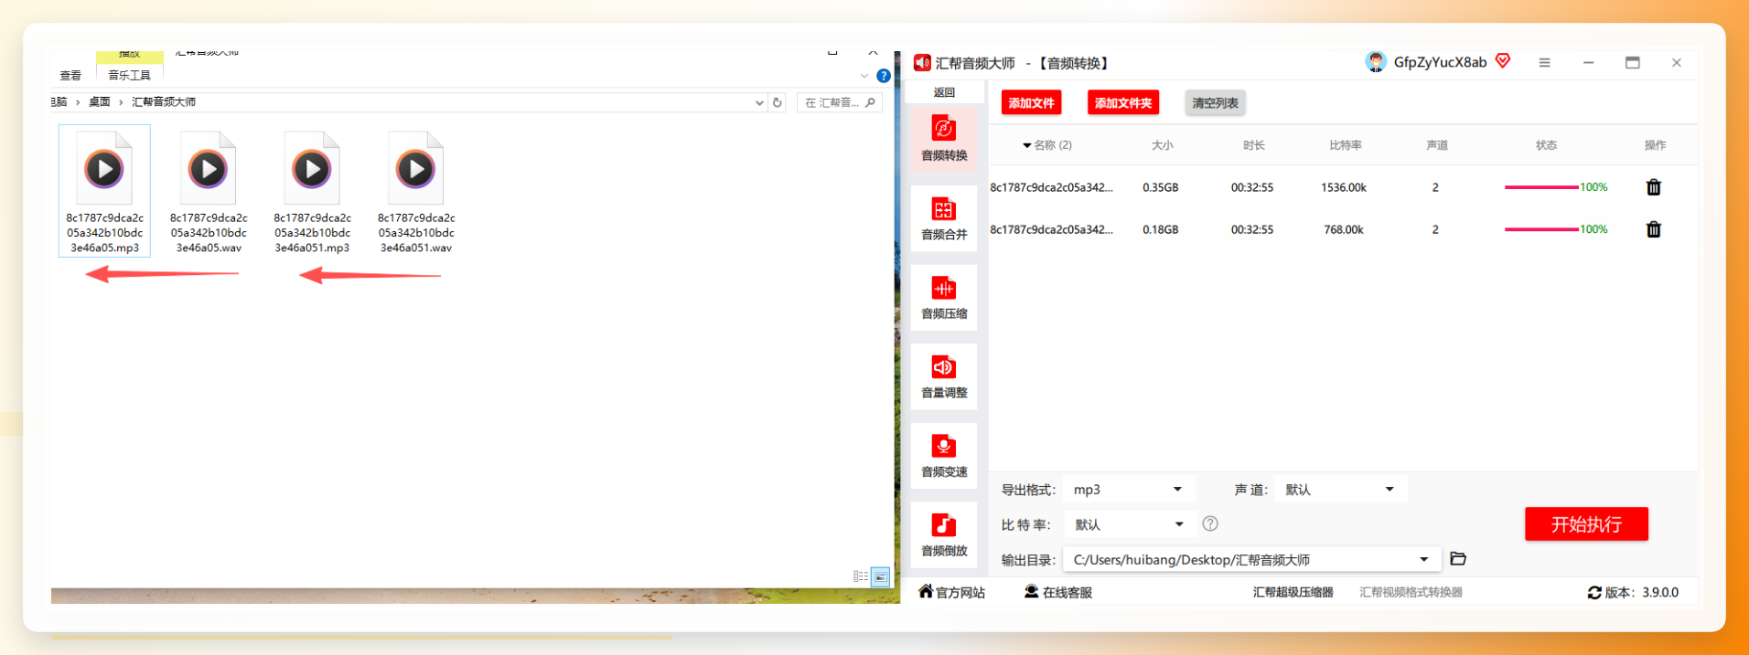The width and height of the screenshot is (1749, 655).
Task: Open the 官方网站 official website link
Action: pos(951,593)
